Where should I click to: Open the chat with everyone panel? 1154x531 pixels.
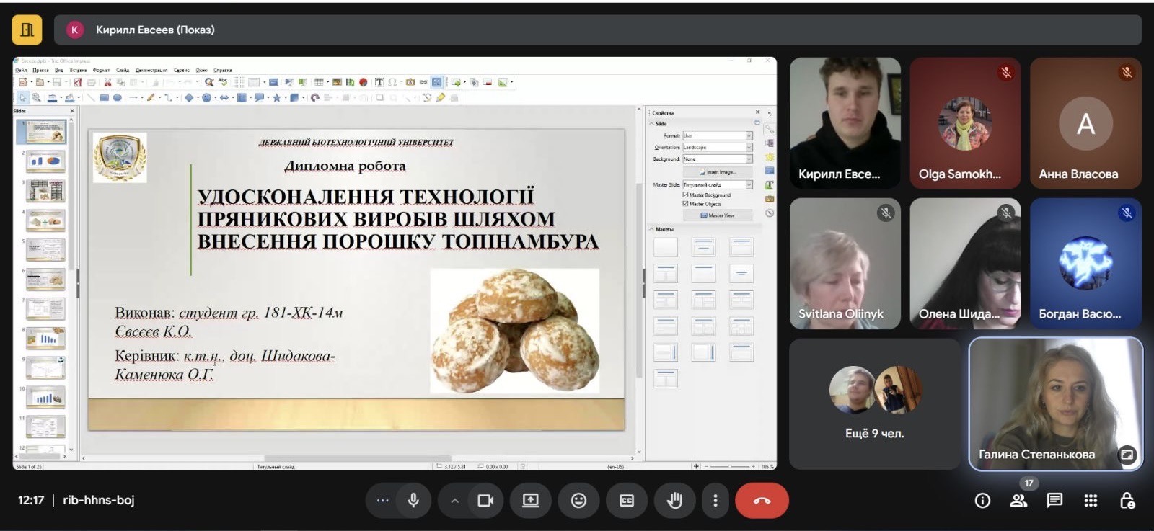(1054, 501)
